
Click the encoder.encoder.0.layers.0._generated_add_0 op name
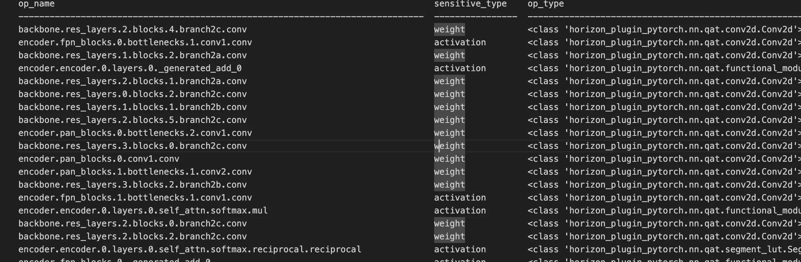click(x=130, y=68)
